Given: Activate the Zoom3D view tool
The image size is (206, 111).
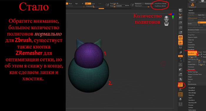Looking at the screenshot, I should pos(180,74).
